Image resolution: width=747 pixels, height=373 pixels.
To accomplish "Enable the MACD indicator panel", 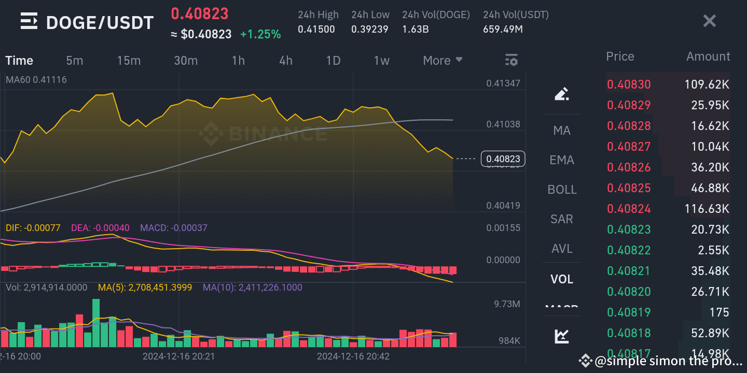I will coord(562,308).
